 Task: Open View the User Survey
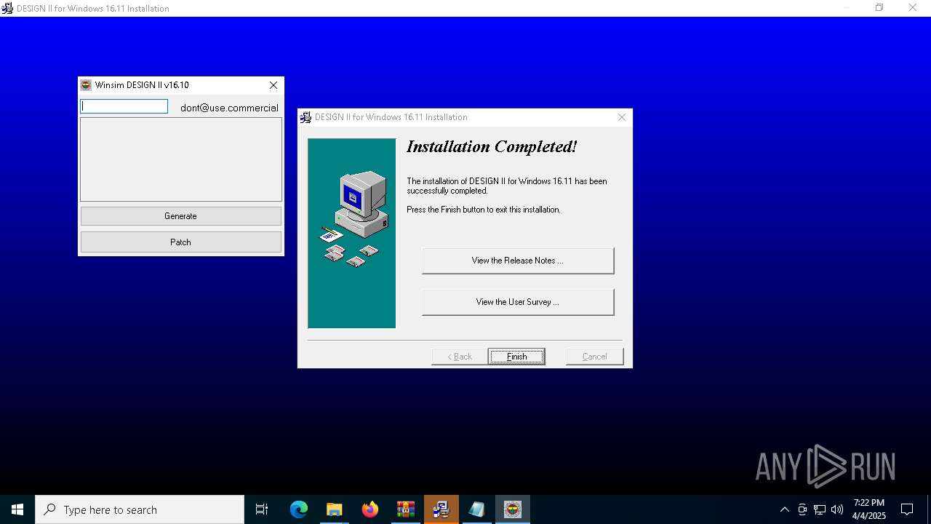pos(518,302)
